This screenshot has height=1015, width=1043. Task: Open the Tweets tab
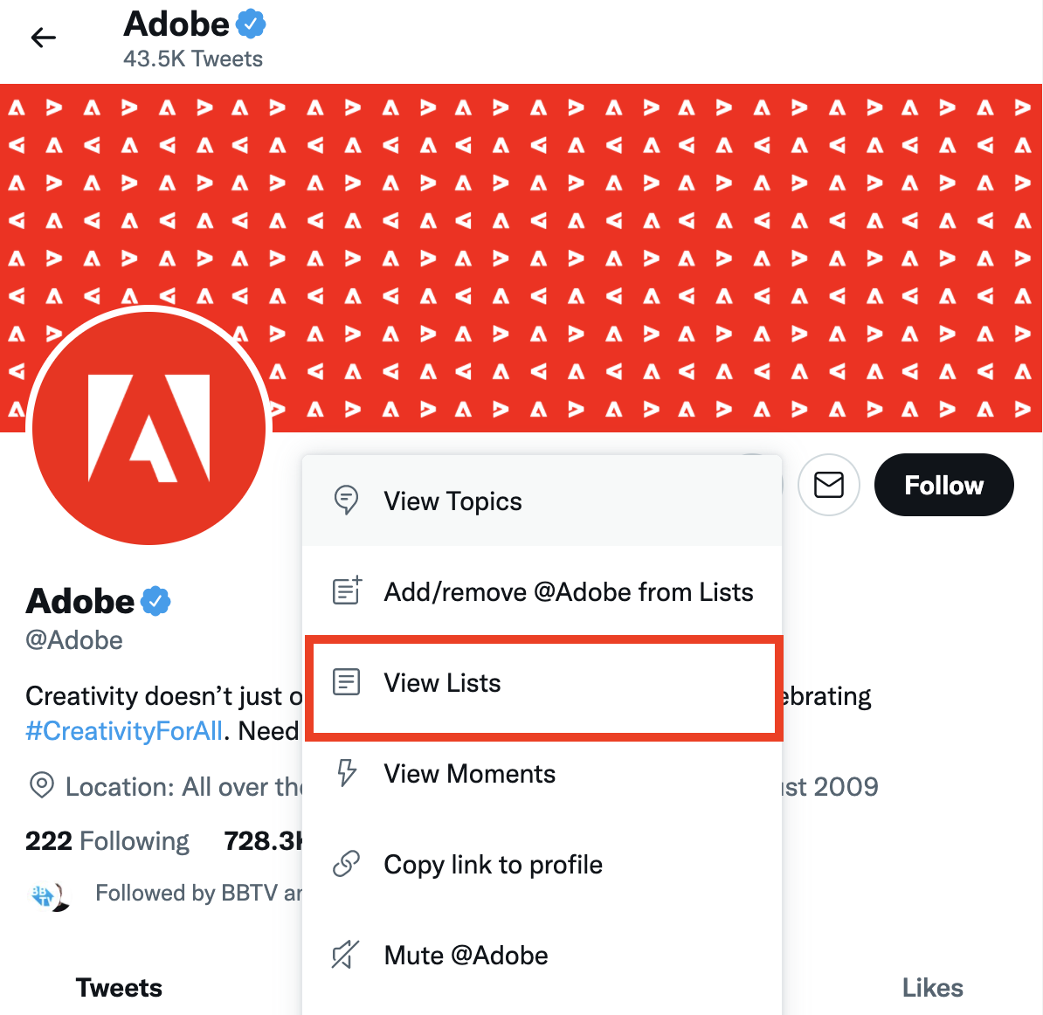click(x=119, y=987)
